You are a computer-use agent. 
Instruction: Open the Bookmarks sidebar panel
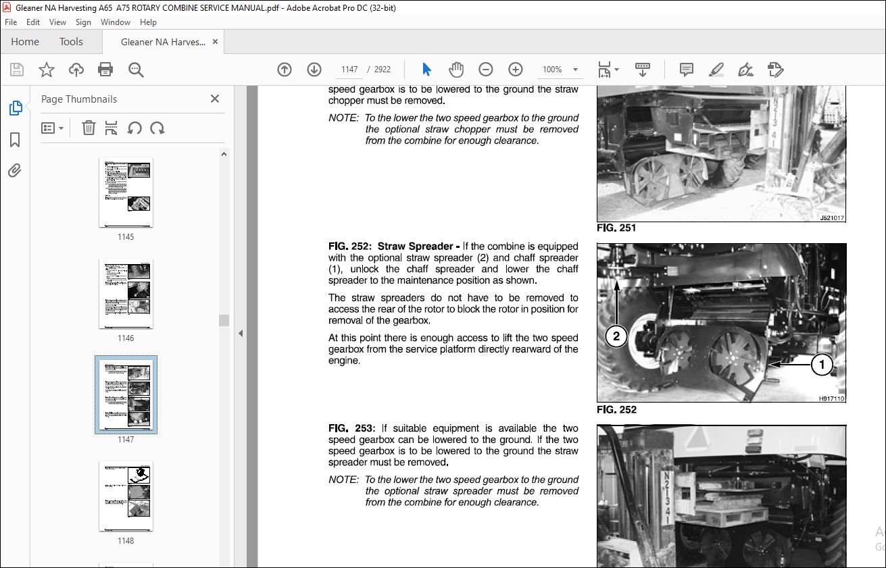(x=15, y=140)
